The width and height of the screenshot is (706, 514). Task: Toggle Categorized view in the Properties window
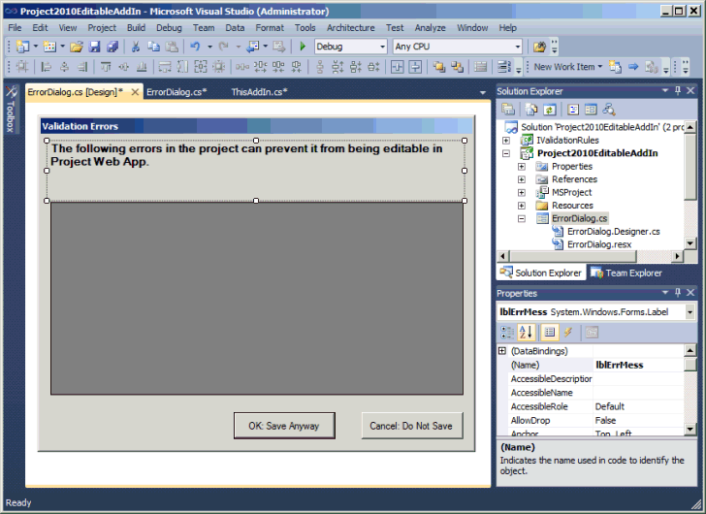(x=507, y=333)
